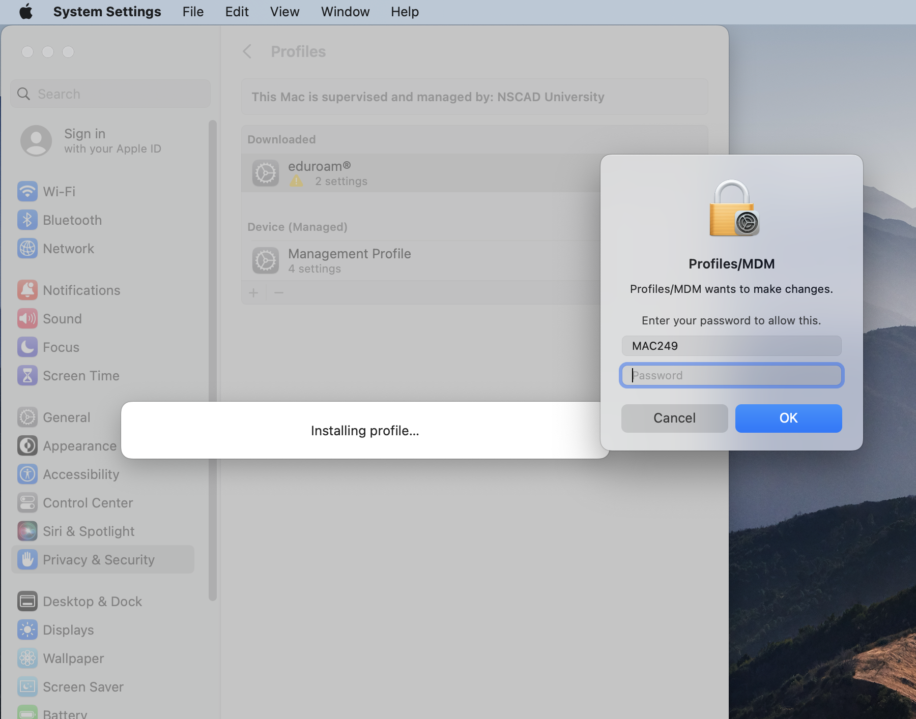Click the search magnifier icon

point(23,94)
